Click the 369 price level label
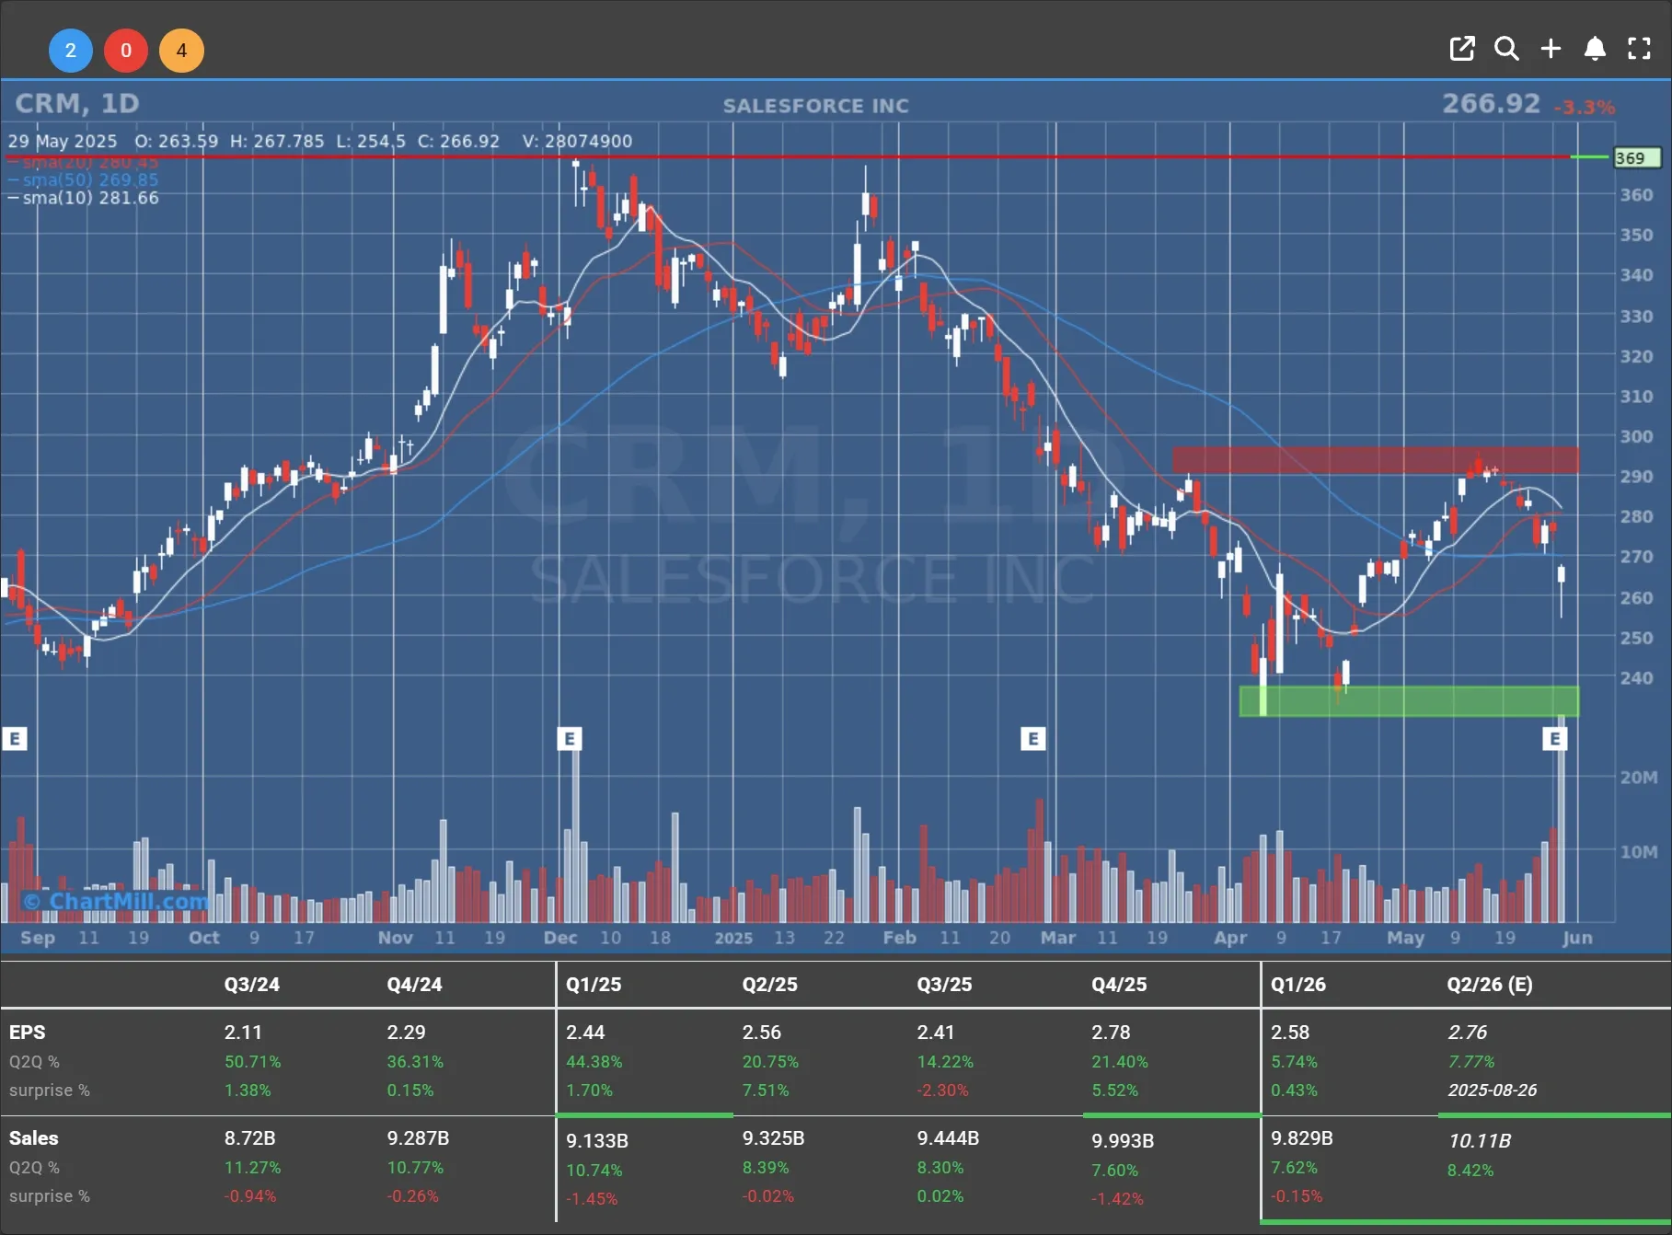Viewport: 1672px width, 1235px height. (1637, 158)
